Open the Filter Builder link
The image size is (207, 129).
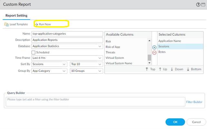click(x=194, y=102)
